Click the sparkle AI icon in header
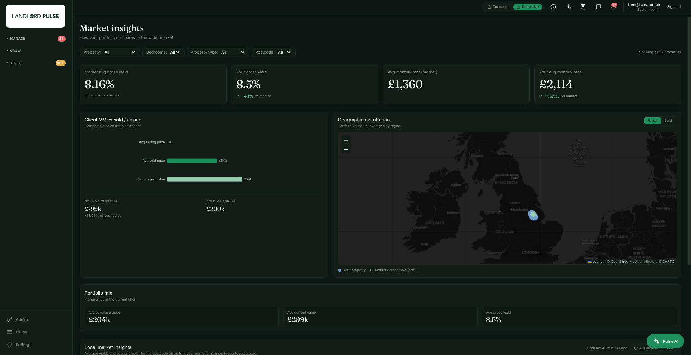Image resolution: width=691 pixels, height=355 pixels. point(569,7)
